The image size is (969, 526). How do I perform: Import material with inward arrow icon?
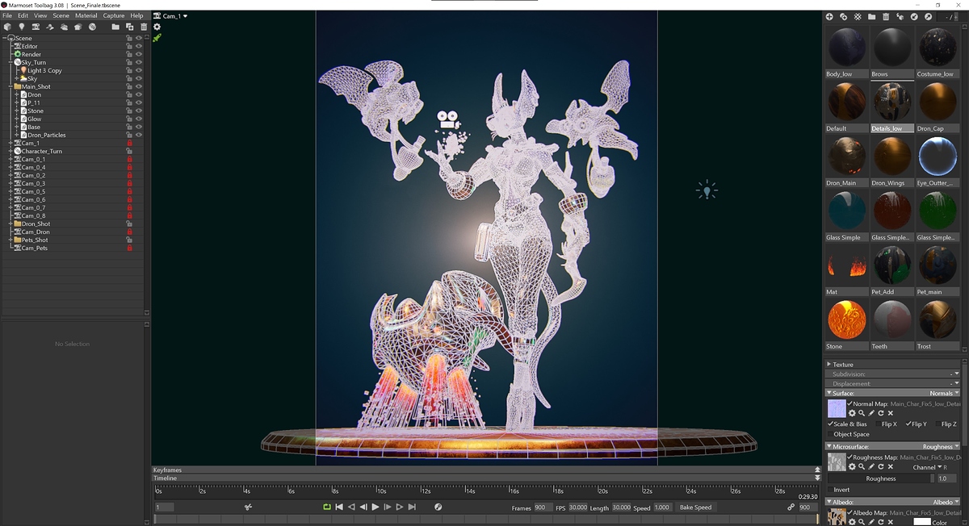(914, 16)
